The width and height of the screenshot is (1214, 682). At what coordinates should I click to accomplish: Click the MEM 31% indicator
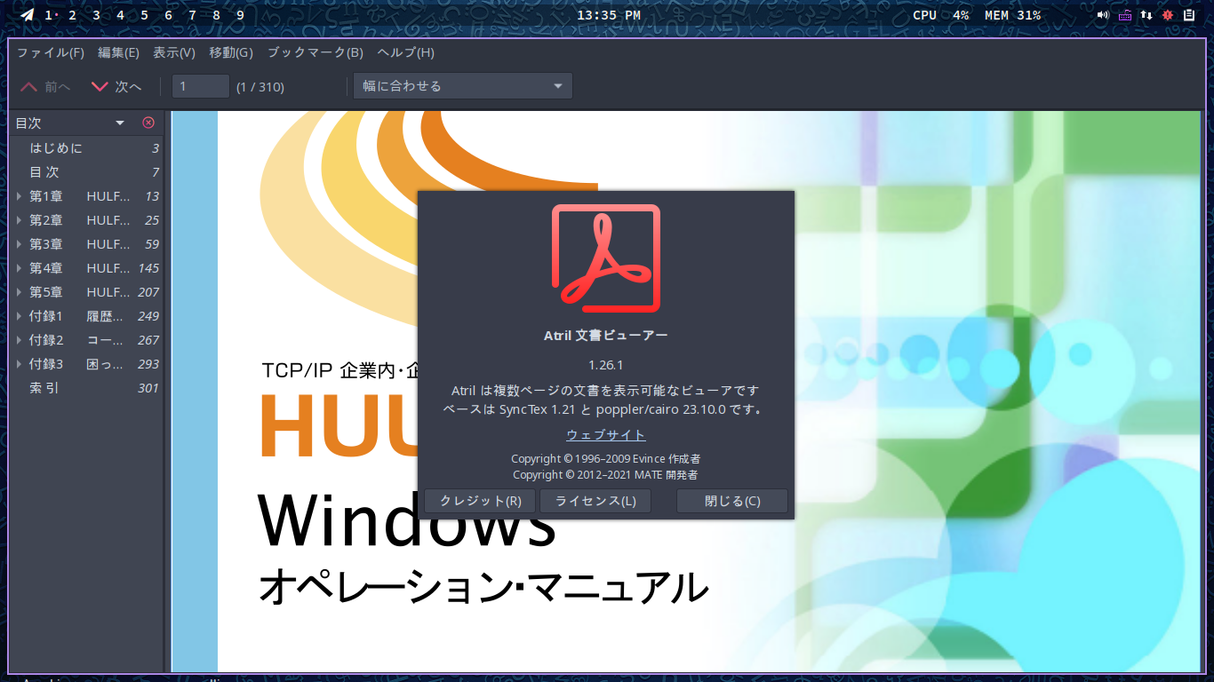pos(1012,15)
